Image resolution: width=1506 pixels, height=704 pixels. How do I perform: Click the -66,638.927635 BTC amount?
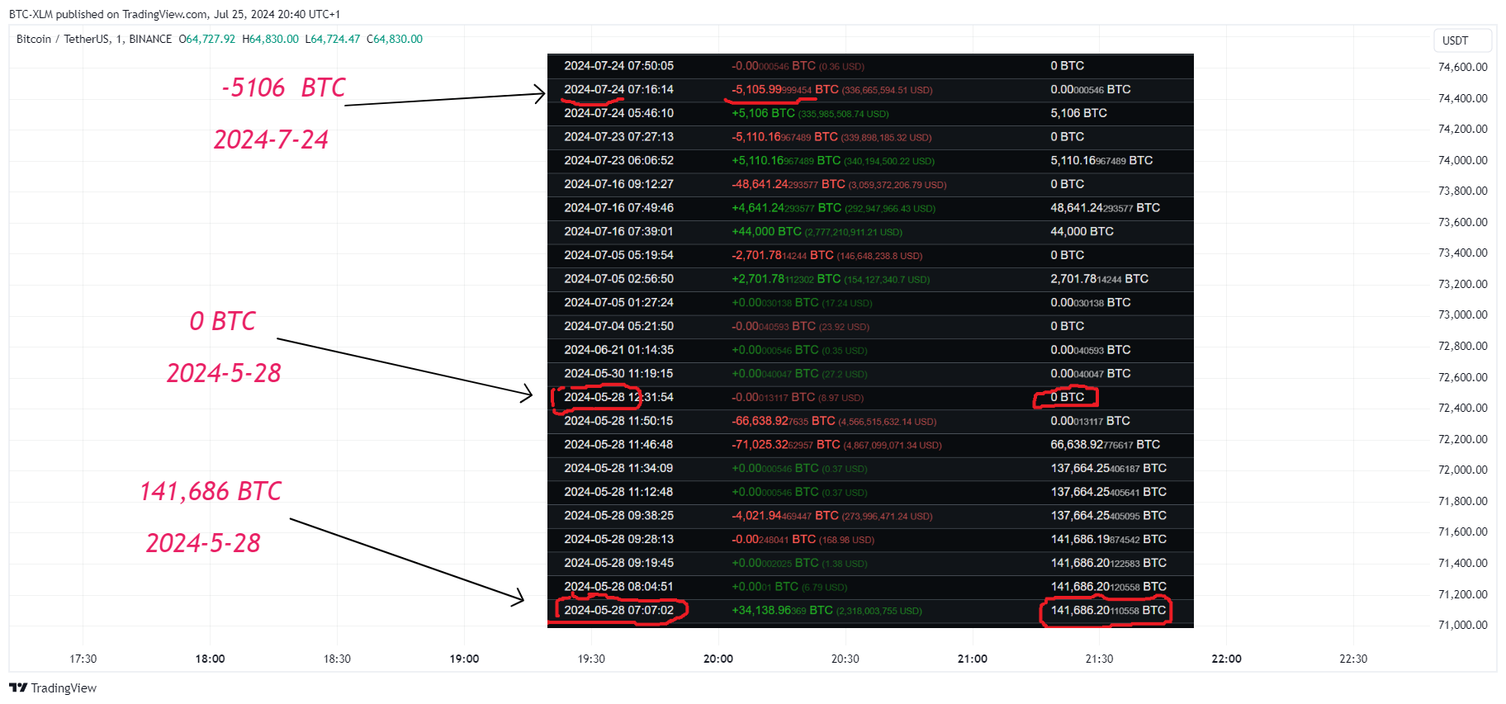click(784, 421)
